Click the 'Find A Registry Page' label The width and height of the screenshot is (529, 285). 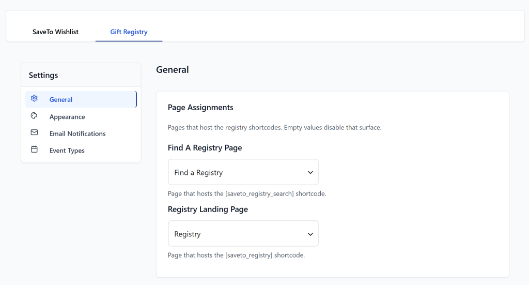[205, 148]
